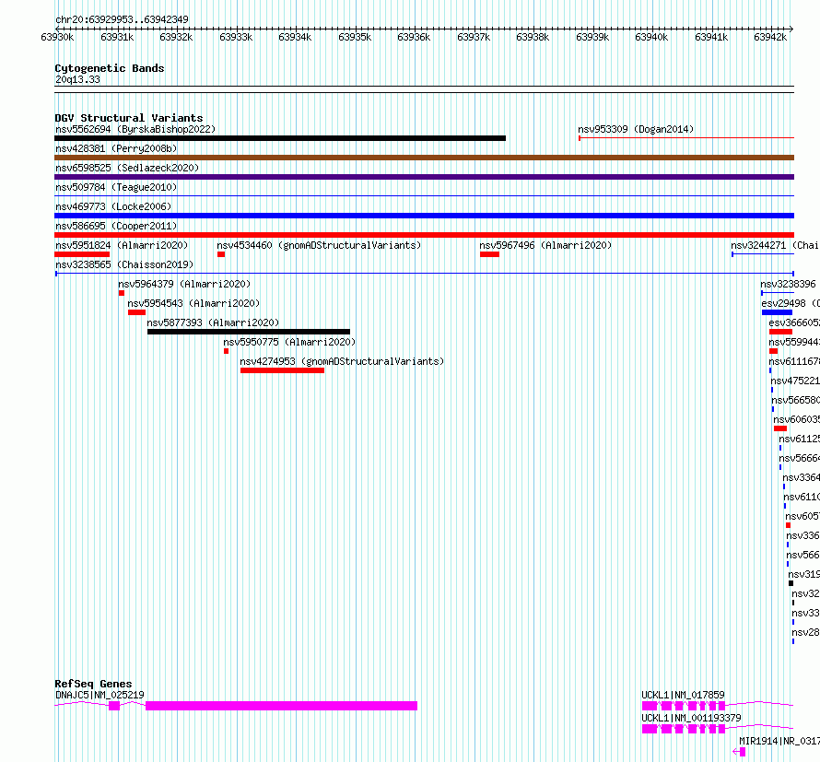The height and width of the screenshot is (762, 820).
Task: Open the UCKL1|NM_017859 gene label
Action: tap(683, 695)
